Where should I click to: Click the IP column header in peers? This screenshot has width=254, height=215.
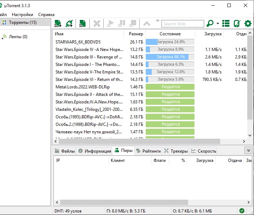click(58, 160)
